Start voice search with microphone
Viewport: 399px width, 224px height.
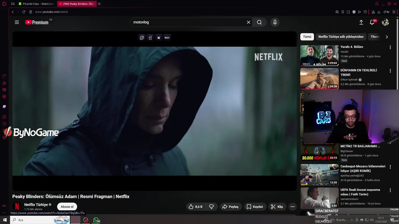tap(275, 22)
